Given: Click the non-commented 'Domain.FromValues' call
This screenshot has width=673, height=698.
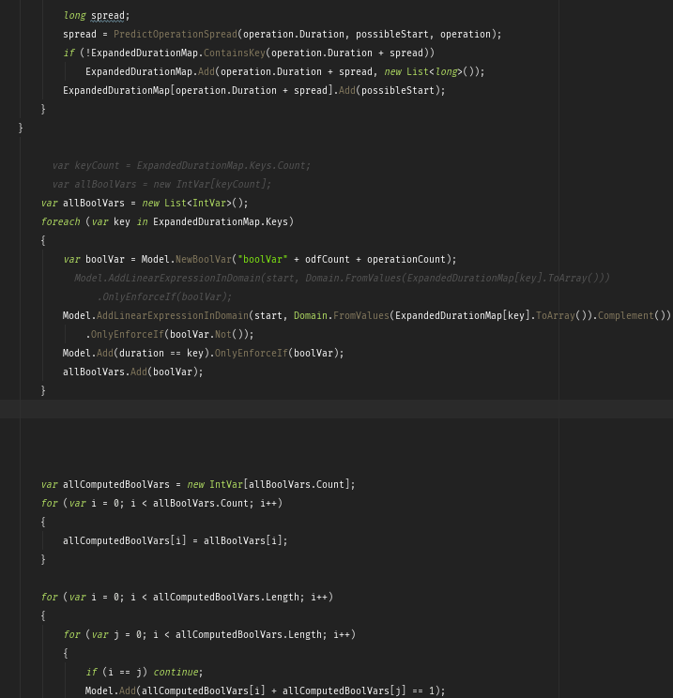Looking at the screenshot, I should pos(341,315).
